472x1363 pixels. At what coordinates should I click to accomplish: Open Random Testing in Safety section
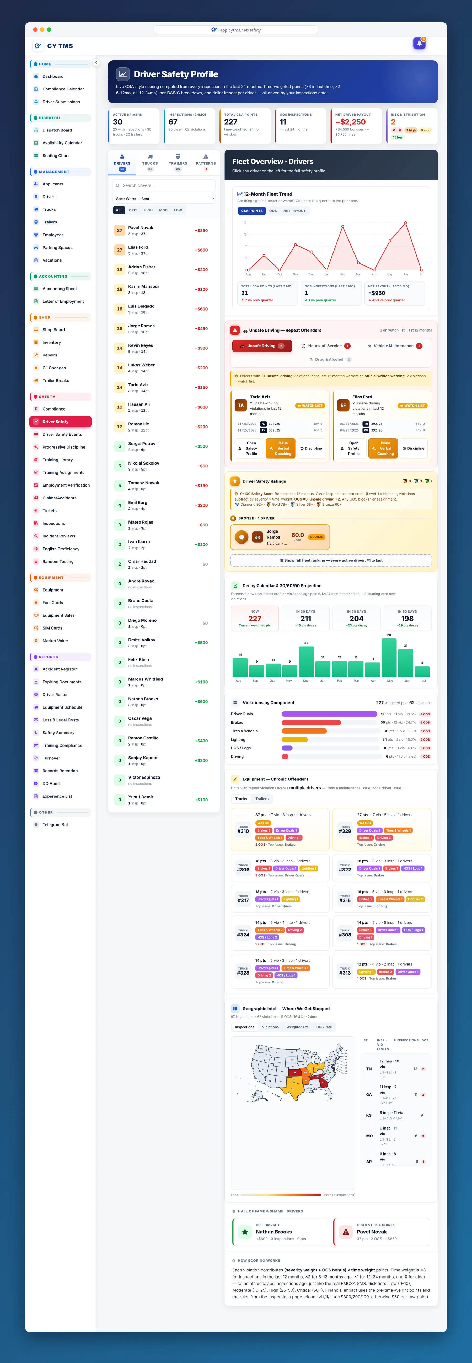pos(58,561)
